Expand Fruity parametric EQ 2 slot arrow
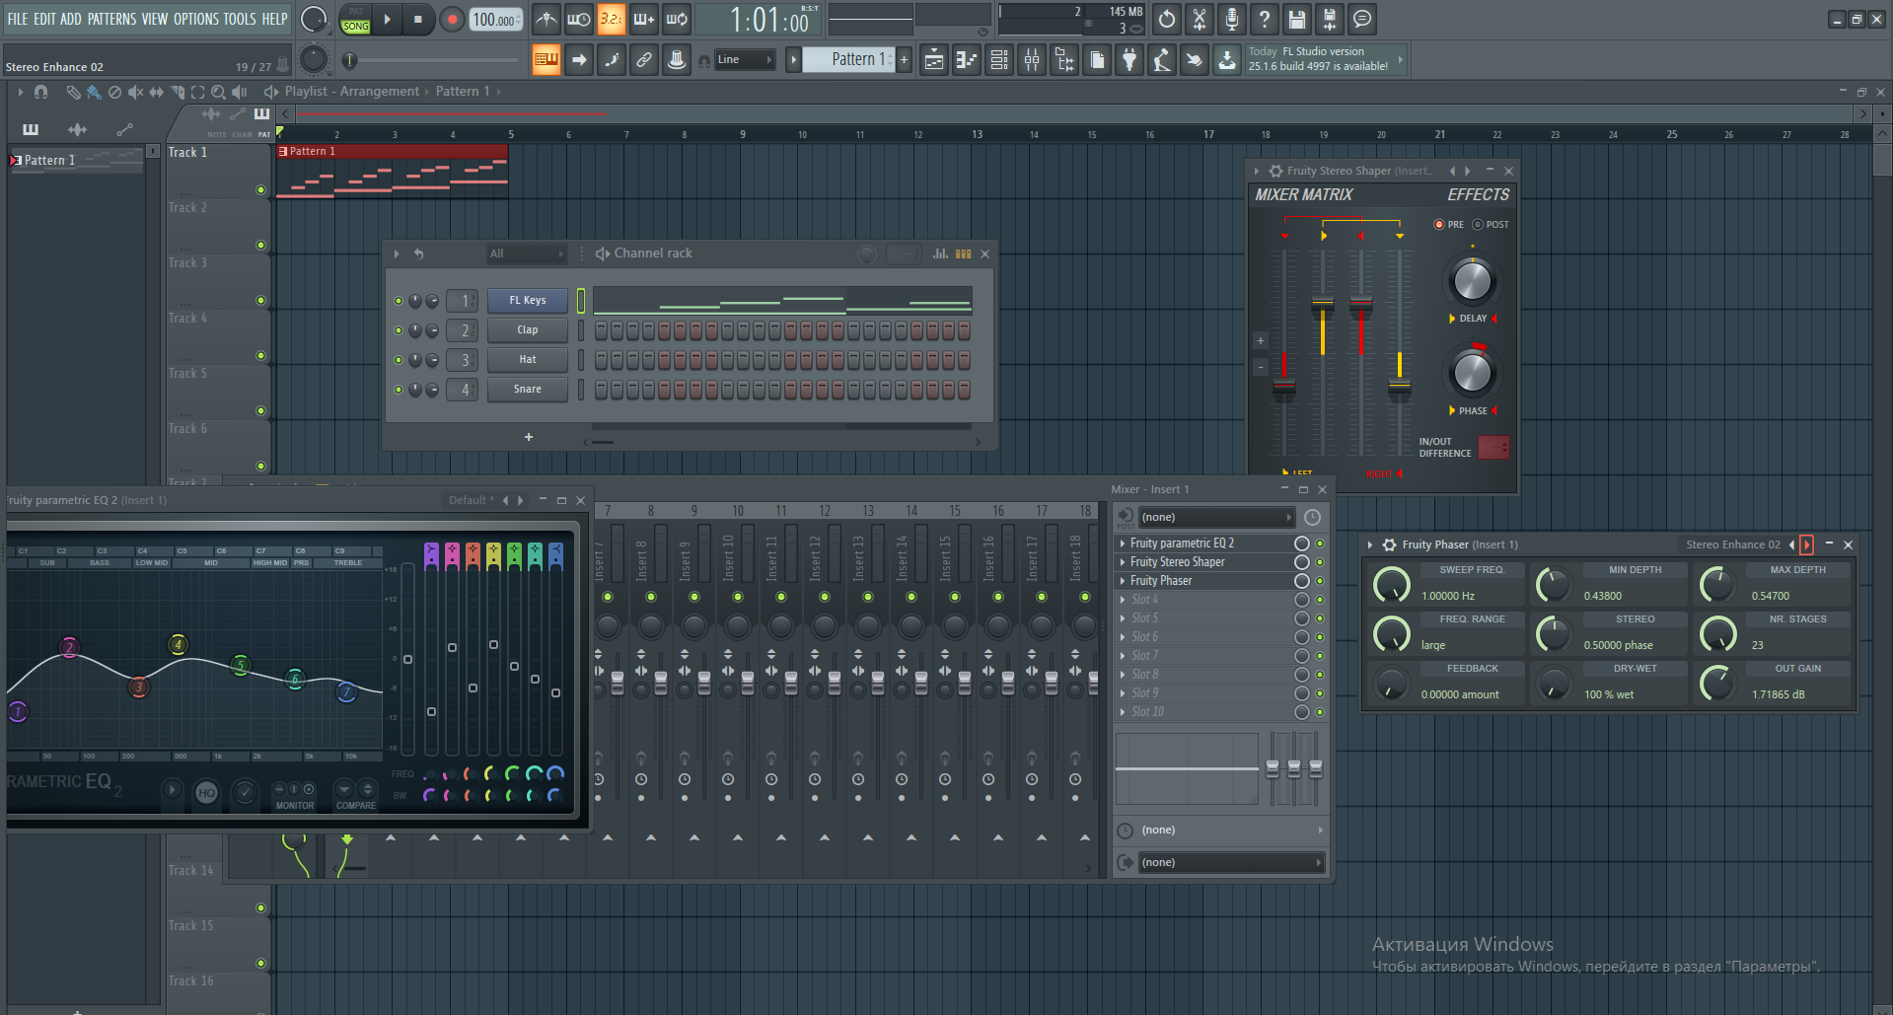Screen dimensions: 1893x1015 pos(1123,544)
